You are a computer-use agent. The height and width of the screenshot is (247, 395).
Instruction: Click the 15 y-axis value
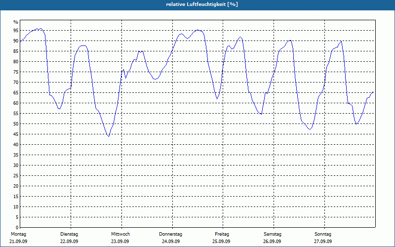[x=16, y=196]
